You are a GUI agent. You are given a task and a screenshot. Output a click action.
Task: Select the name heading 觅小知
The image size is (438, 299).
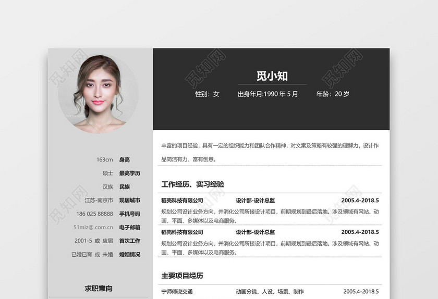click(272, 76)
